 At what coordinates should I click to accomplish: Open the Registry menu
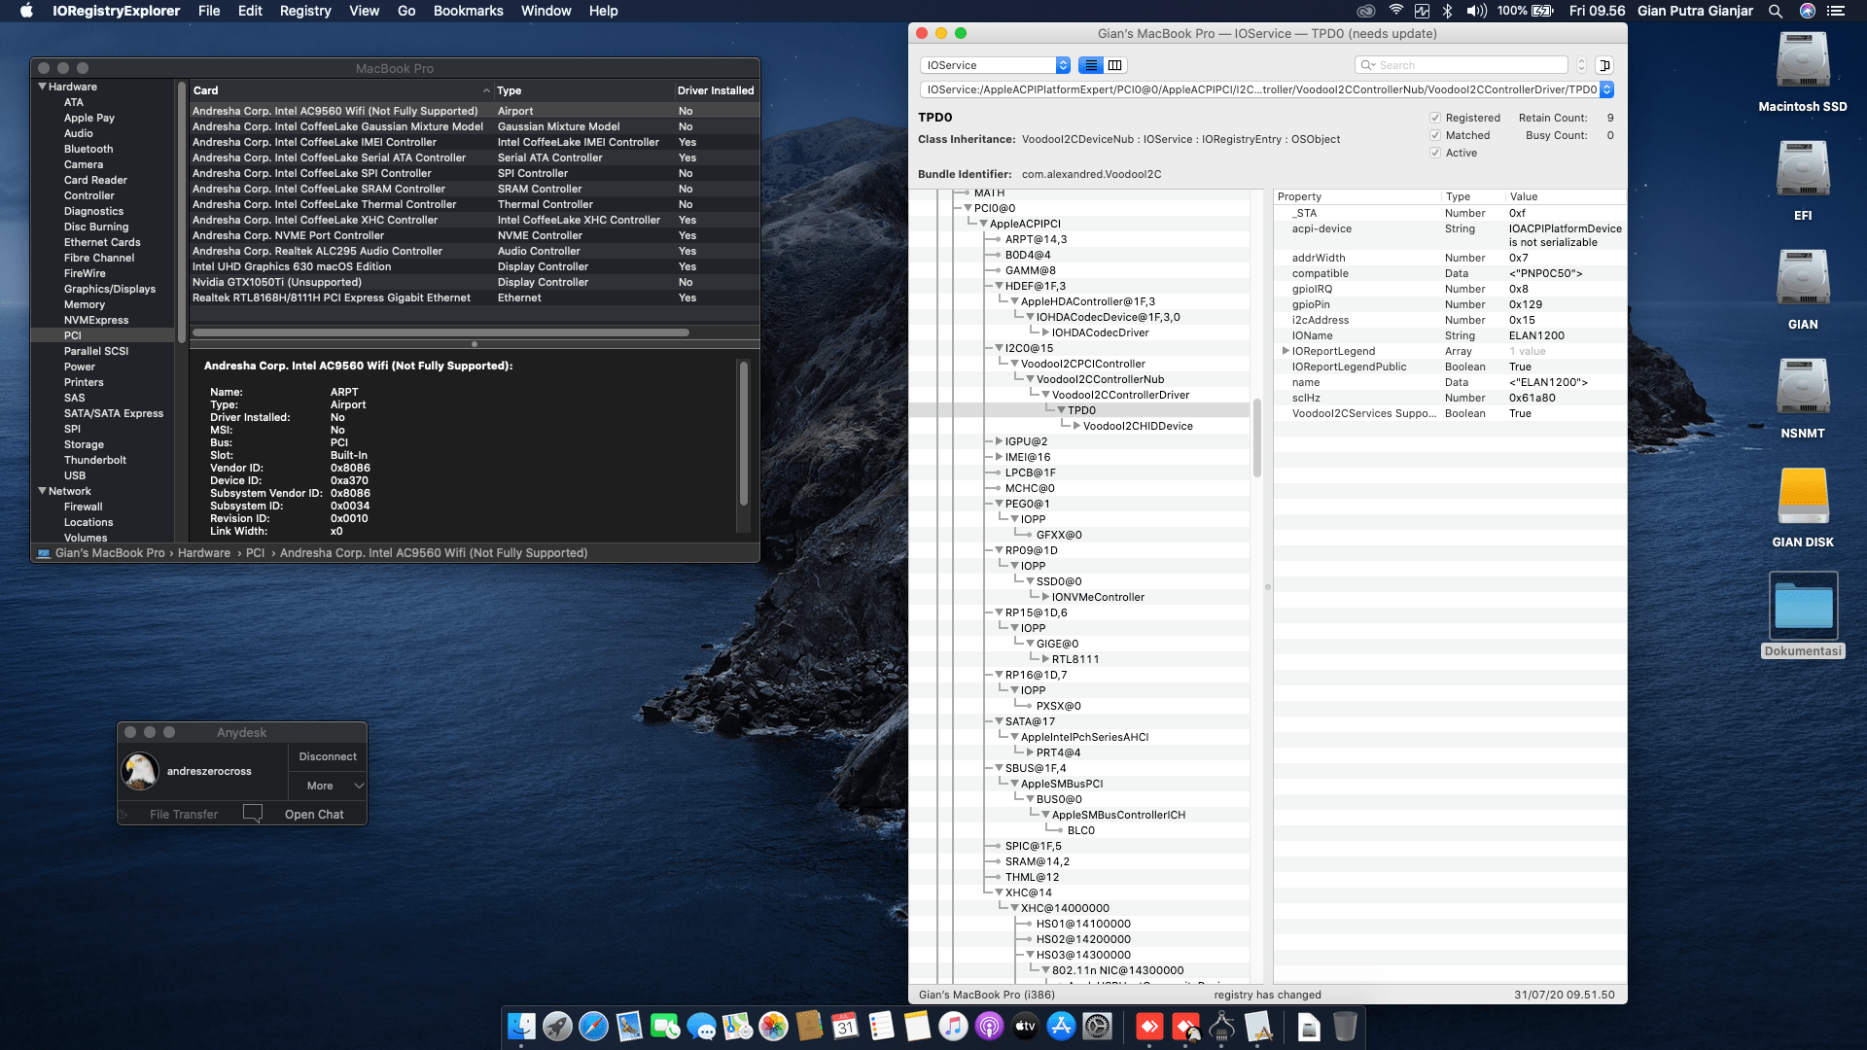pyautogui.click(x=305, y=11)
